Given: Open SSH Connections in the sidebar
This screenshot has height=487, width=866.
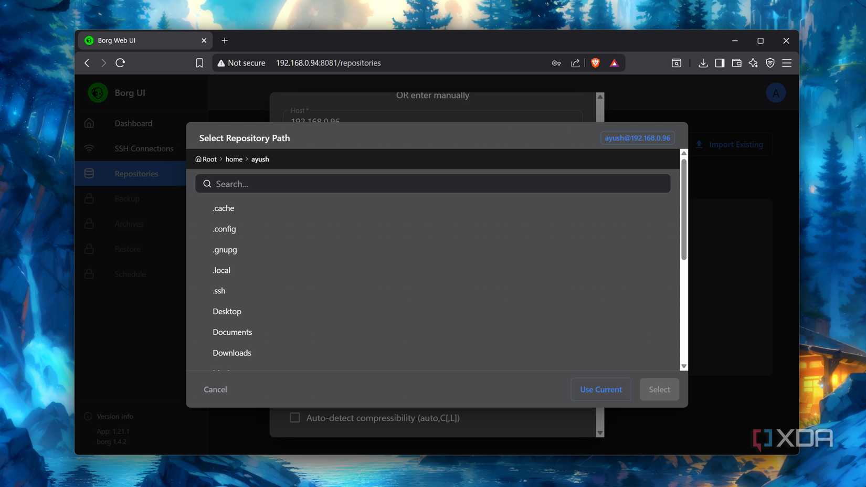Looking at the screenshot, I should [144, 149].
